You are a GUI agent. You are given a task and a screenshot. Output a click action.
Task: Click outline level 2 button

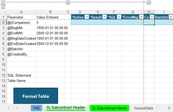[x=3, y=7]
